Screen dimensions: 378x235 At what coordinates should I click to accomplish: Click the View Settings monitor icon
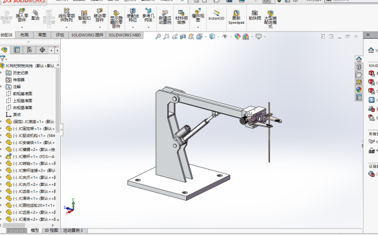[x=258, y=36]
